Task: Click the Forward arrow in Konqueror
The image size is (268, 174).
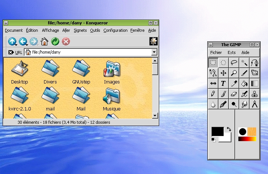Action: [34, 41]
